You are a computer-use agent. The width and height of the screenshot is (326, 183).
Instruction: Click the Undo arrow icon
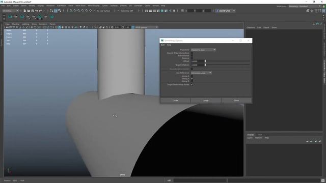pos(37,11)
